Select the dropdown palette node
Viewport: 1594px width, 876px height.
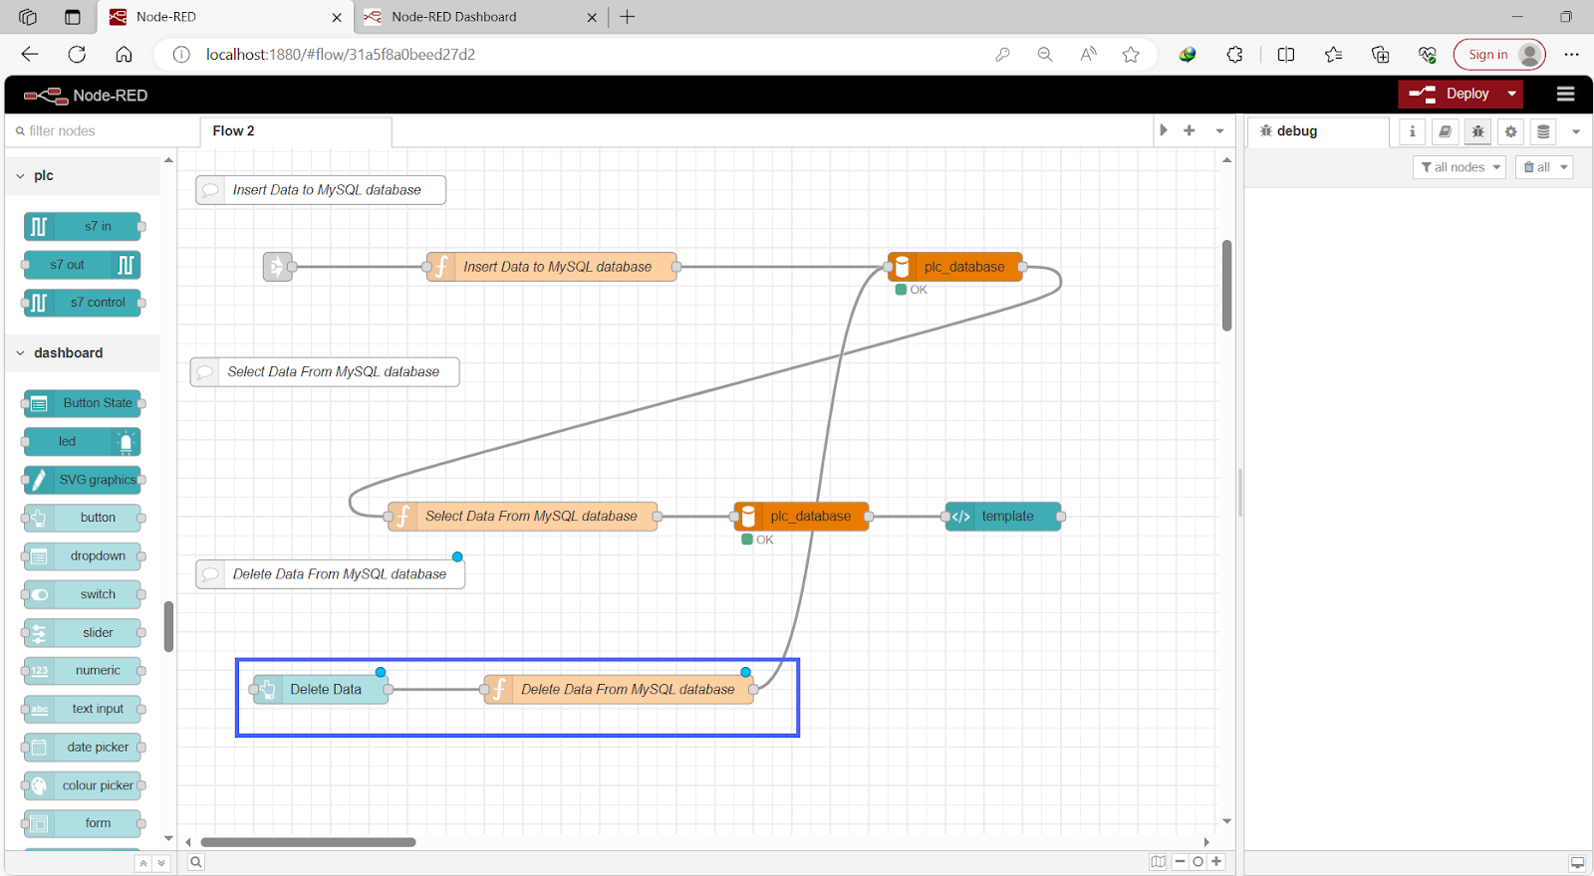click(x=83, y=555)
